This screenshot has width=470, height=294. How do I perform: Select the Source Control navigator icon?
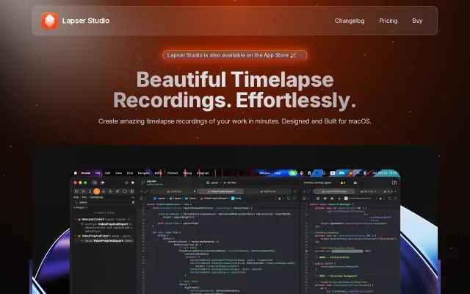pos(83,191)
